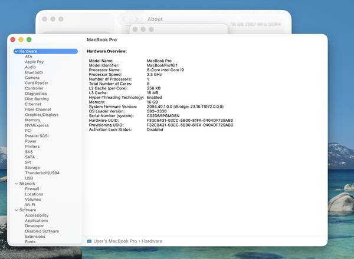
Task: Open the Thunderbolt/USB4 entry
Action: click(x=42, y=173)
